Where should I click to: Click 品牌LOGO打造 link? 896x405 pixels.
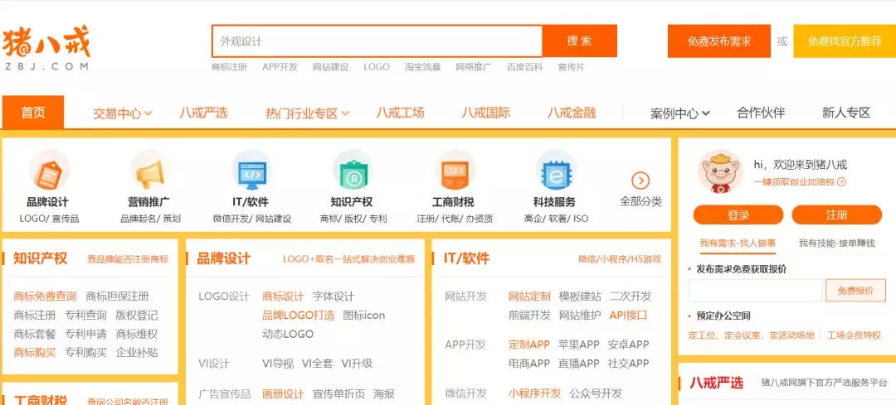tap(299, 315)
